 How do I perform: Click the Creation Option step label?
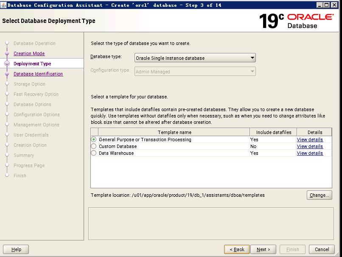pos(30,145)
